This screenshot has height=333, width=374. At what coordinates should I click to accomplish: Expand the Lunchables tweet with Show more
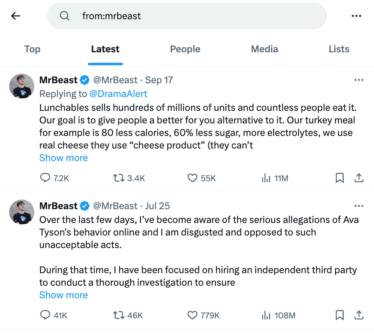tap(63, 158)
